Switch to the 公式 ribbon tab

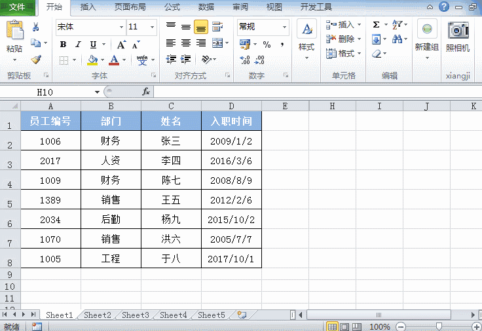(x=172, y=7)
